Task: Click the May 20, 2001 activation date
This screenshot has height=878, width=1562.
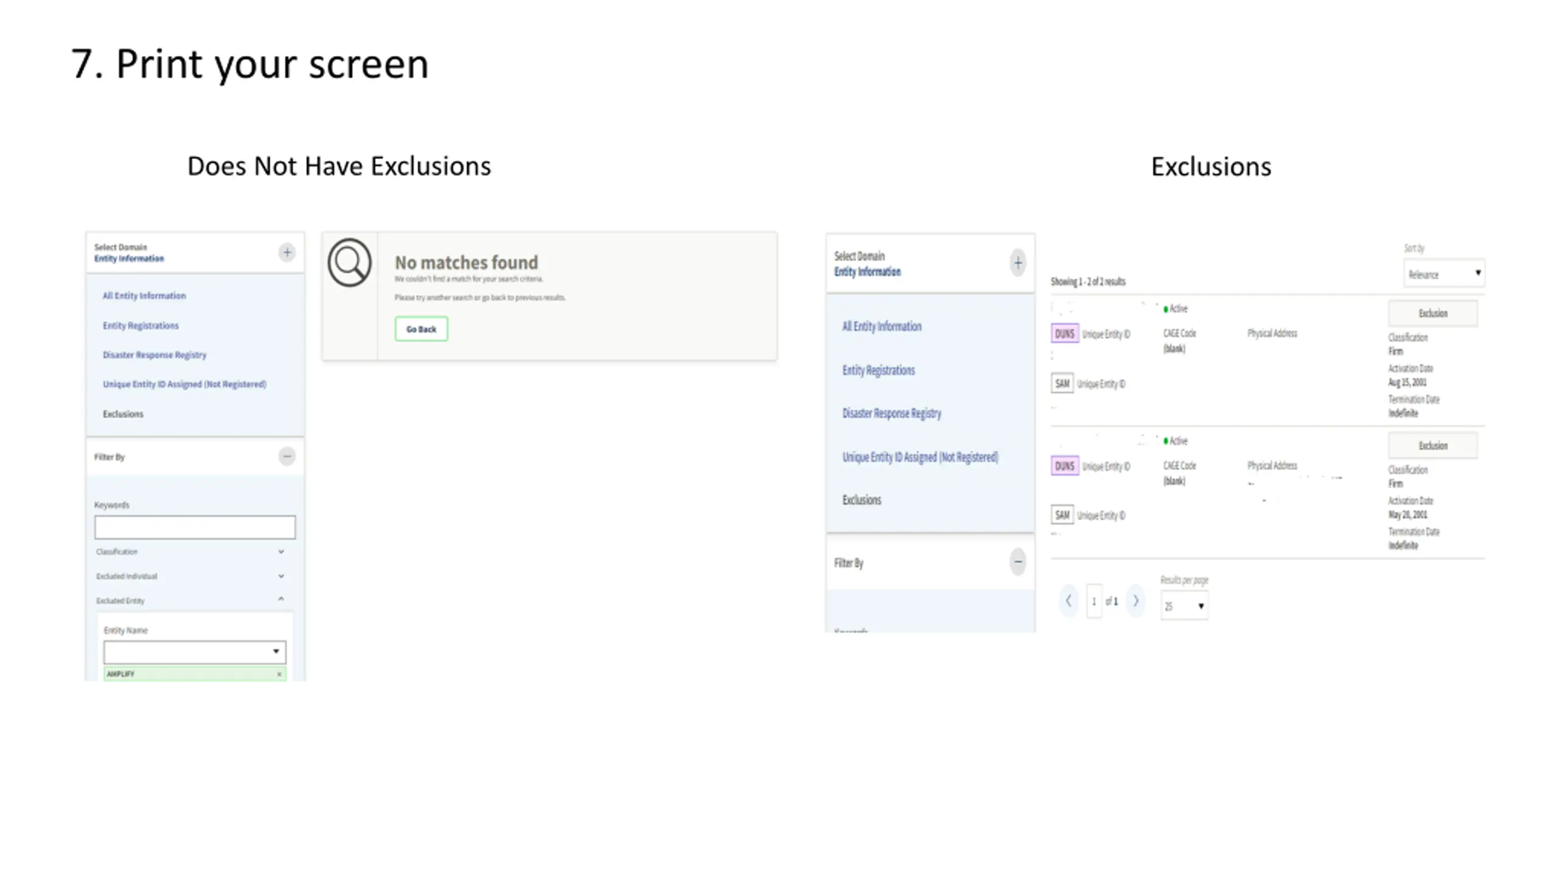Action: (x=1408, y=515)
